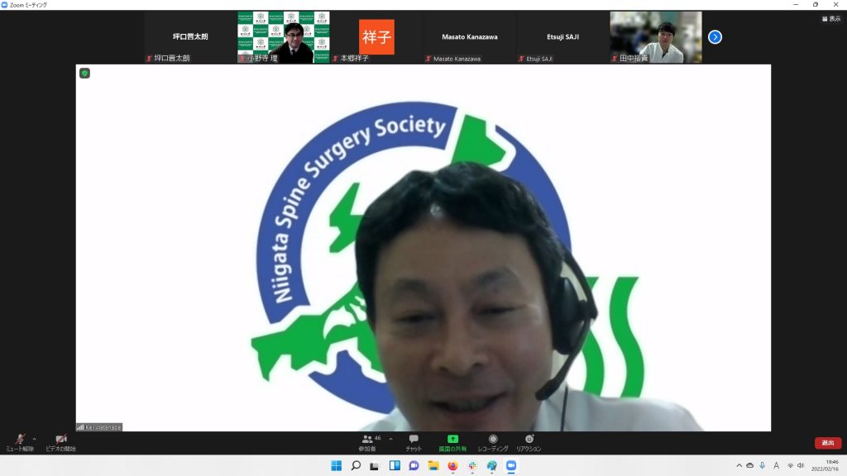Screen dimensions: 847x476
Task: Open the 表示 view options
Action: [831, 19]
